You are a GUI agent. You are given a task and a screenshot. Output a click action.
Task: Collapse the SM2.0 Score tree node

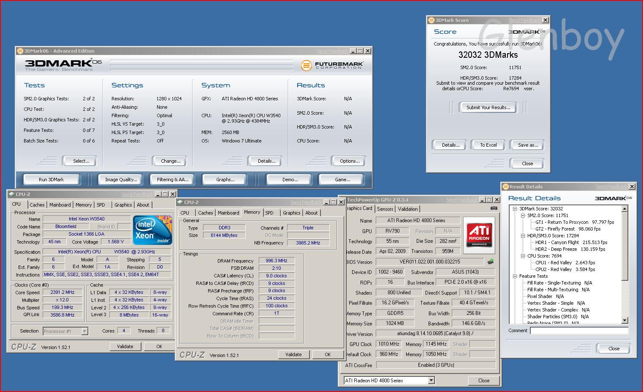pyautogui.click(x=523, y=215)
